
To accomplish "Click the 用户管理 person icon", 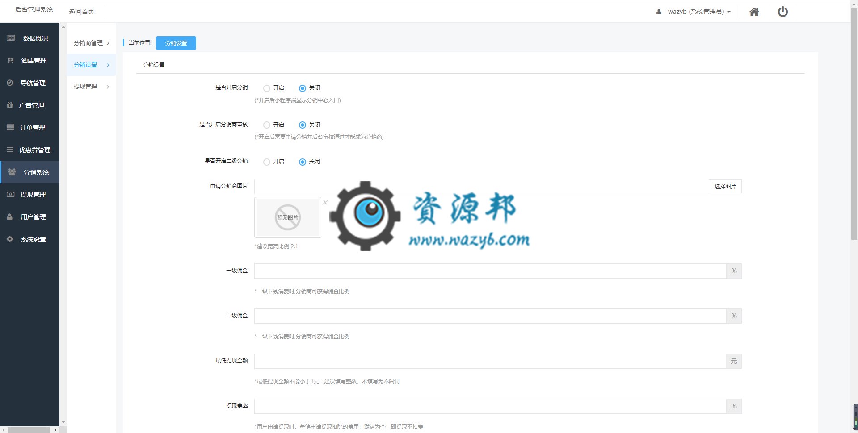I will click(9, 216).
